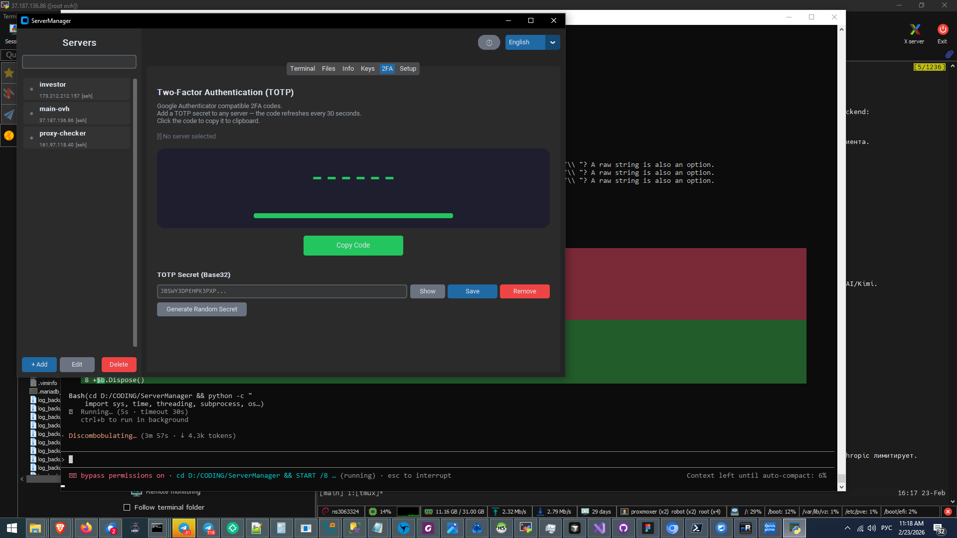This screenshot has width=957, height=538.
Task: Tick the Follow terminal folder checkbox
Action: pyautogui.click(x=127, y=507)
